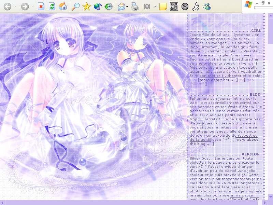
Task: Click the text 'Méditerranéenne avec un tout petit'
Action: (223, 67)
